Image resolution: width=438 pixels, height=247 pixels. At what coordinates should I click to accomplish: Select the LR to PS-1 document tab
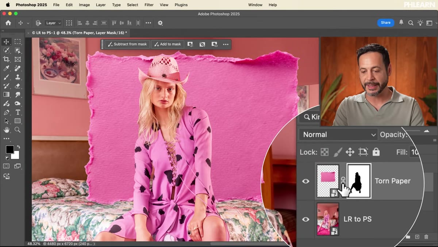coord(77,33)
